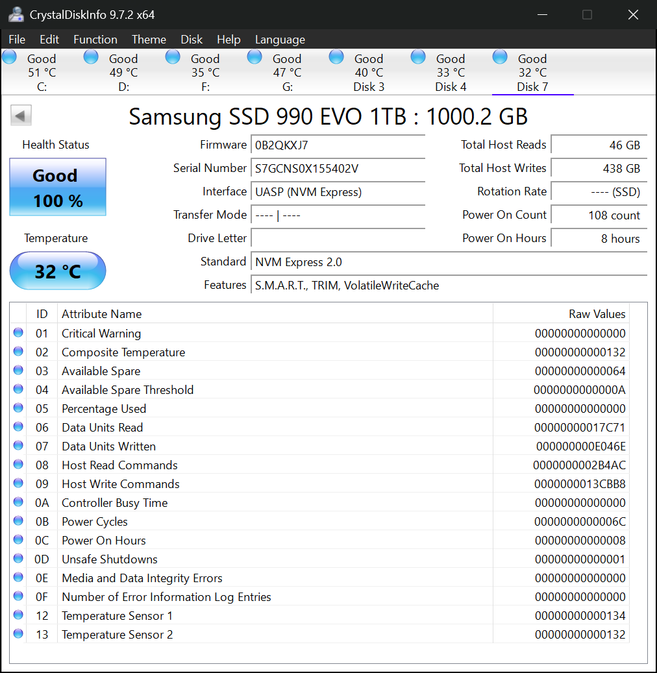This screenshot has height=673, width=657.
Task: Click the Serial Number field
Action: pyautogui.click(x=338, y=168)
